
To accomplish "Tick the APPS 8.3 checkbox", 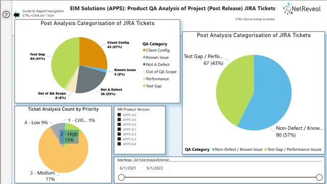I will [x=119, y=139].
